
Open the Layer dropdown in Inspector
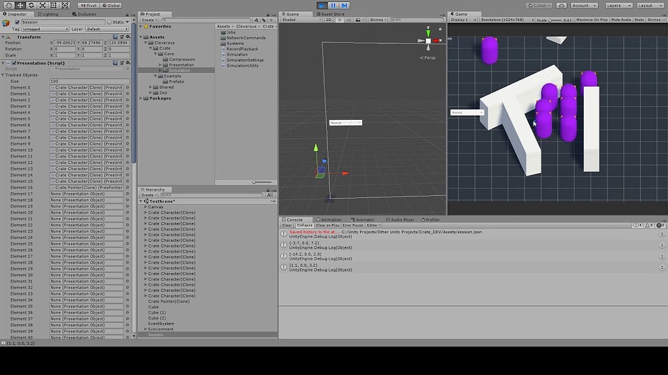(x=108, y=29)
